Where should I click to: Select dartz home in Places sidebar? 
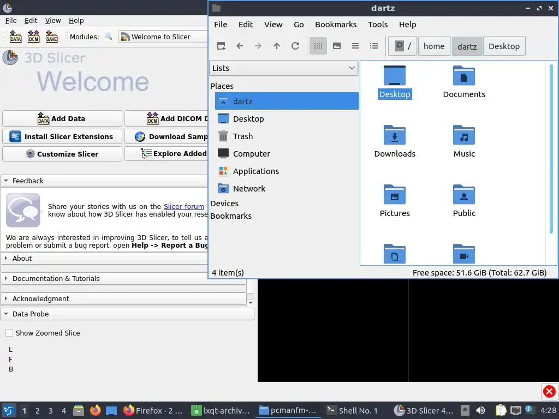[x=287, y=101]
